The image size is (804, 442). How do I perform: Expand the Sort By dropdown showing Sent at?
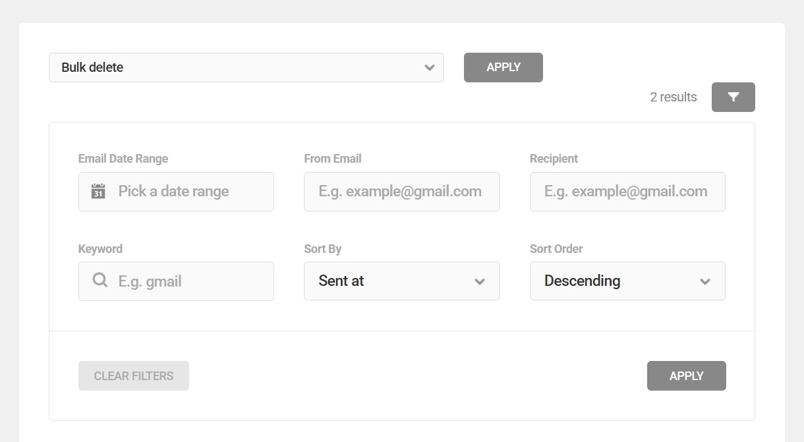click(401, 281)
